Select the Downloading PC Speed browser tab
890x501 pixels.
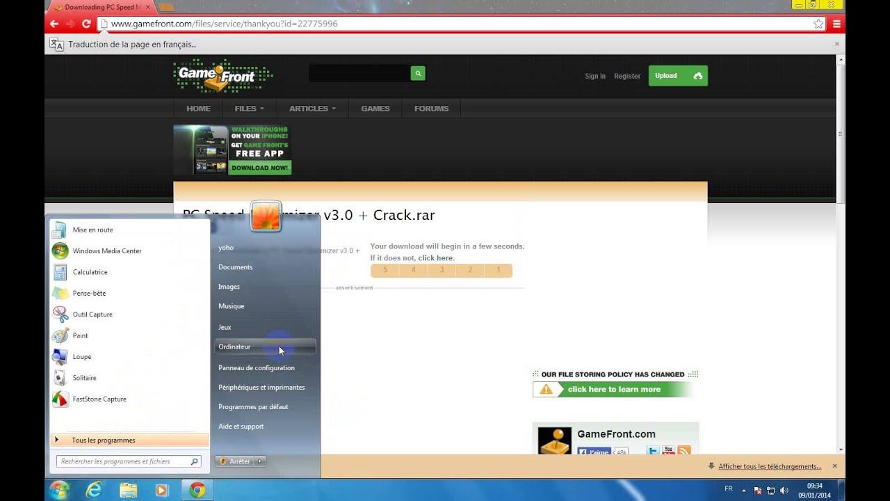pos(102,7)
